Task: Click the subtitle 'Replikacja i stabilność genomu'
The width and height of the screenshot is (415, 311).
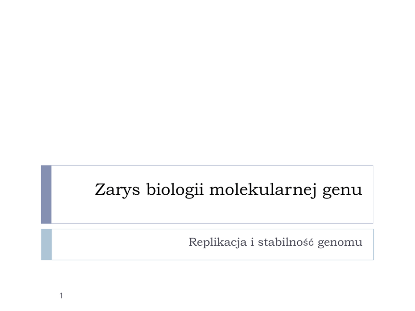Action: [275, 242]
